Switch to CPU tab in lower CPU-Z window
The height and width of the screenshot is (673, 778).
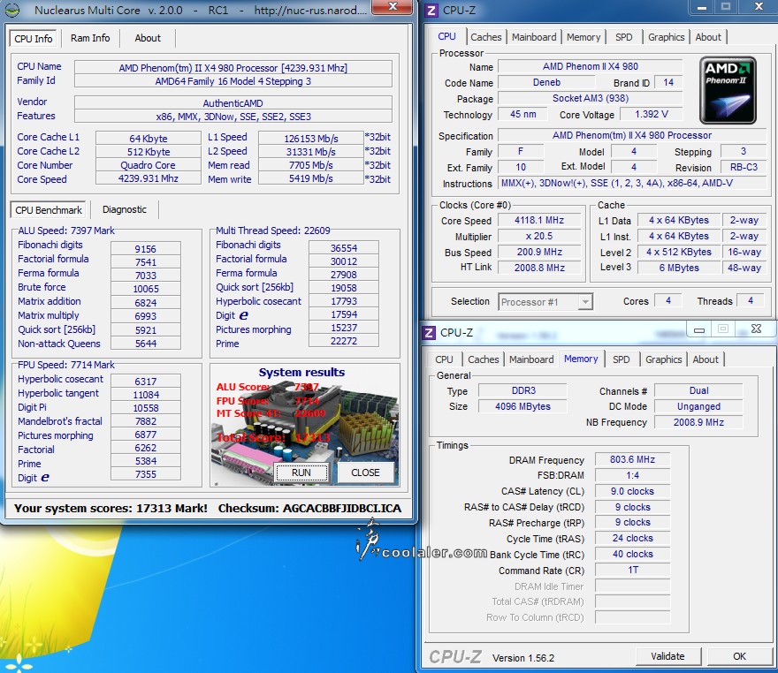[x=444, y=359]
